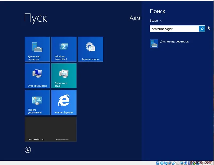
Task: Start Диспетчер задач from its tile
Action: point(64,76)
